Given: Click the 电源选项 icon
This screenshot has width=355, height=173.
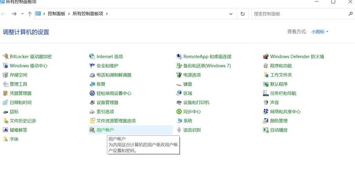Looking at the screenshot, I should tap(179, 75).
